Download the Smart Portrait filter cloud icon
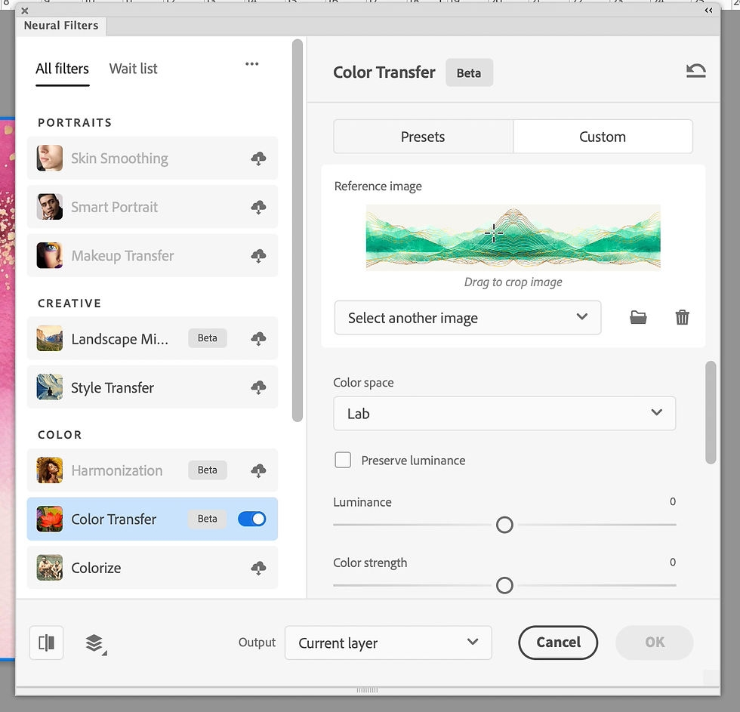Image resolution: width=740 pixels, height=712 pixels. pos(258,207)
